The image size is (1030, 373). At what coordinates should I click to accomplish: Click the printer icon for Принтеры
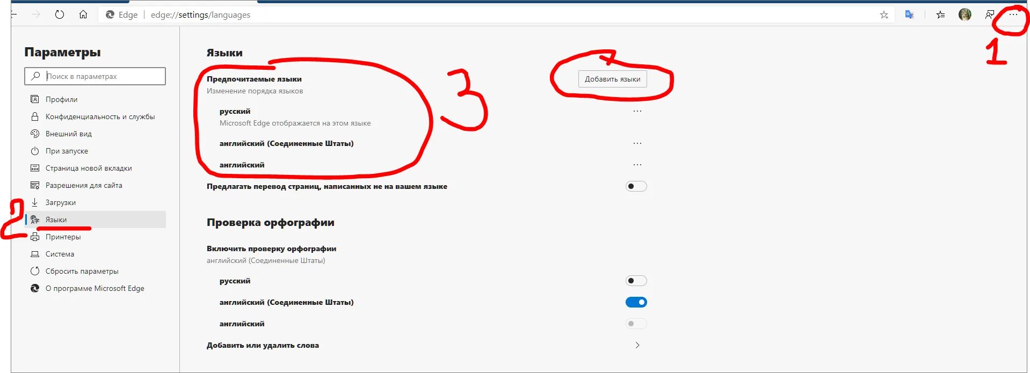point(35,237)
